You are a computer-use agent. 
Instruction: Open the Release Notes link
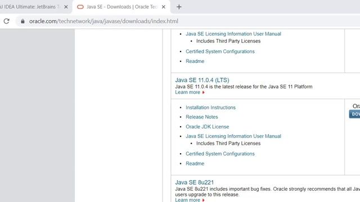pos(201,117)
